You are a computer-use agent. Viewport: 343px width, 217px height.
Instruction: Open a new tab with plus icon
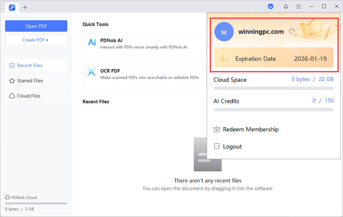[25, 8]
